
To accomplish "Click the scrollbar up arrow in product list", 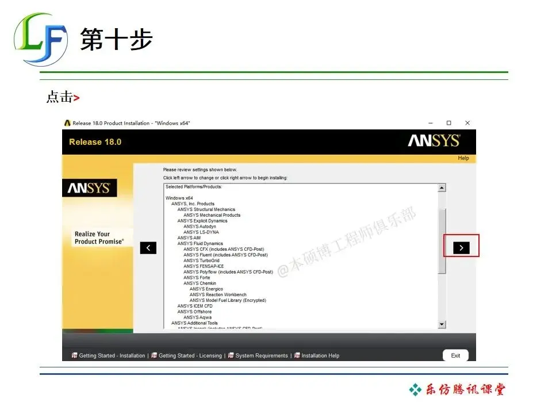I will click(442, 187).
